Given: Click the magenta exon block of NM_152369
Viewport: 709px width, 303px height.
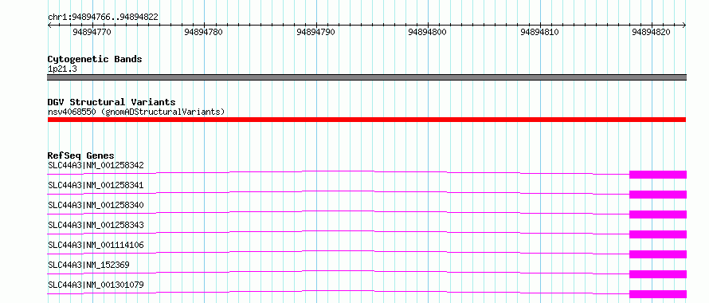Looking at the screenshot, I should point(658,274).
